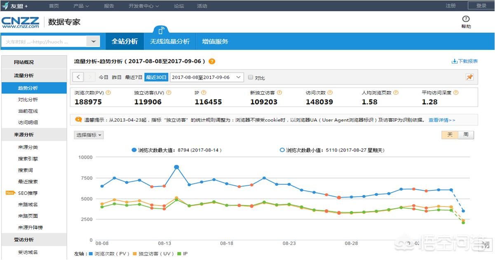Select the 昨日 date shortcut
The width and height of the screenshot is (495, 260).
(117, 77)
